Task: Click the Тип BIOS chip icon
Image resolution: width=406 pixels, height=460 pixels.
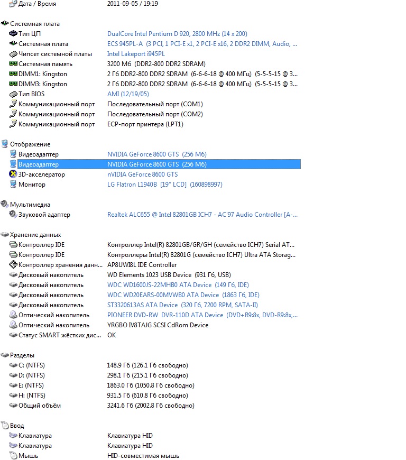Action: 13,94
